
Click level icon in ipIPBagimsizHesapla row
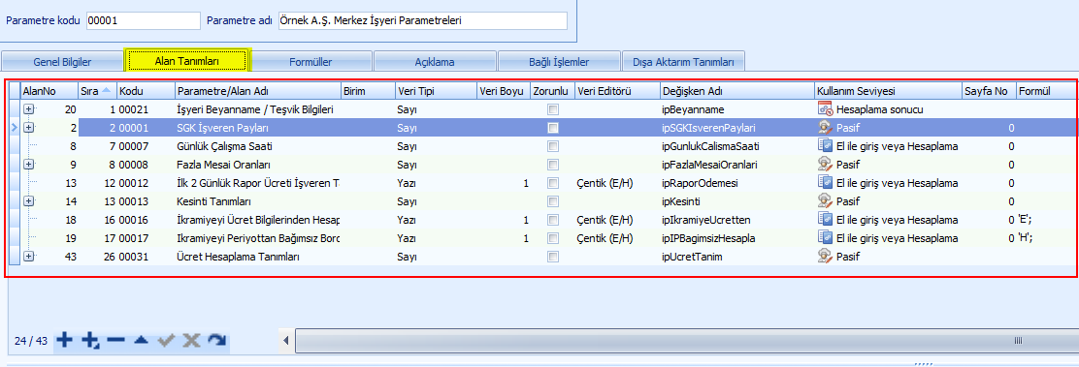(825, 238)
